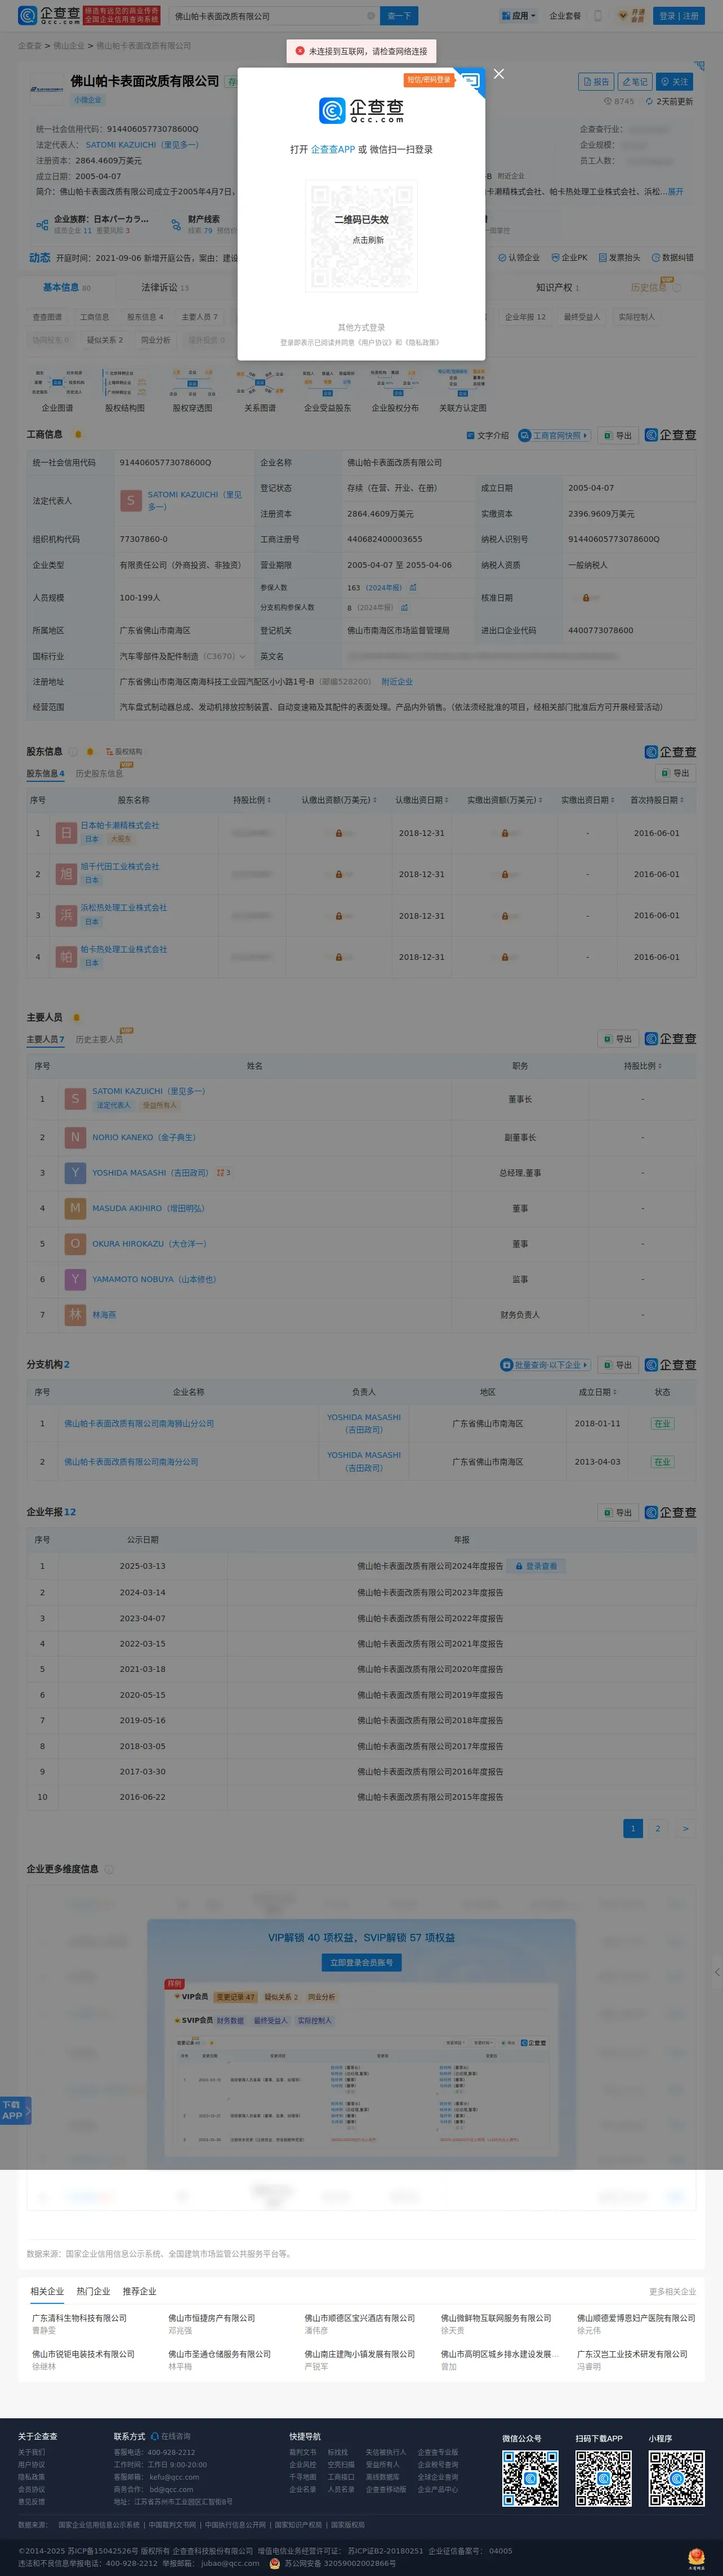Export 主要人员 list with 导出

[x=619, y=1040]
